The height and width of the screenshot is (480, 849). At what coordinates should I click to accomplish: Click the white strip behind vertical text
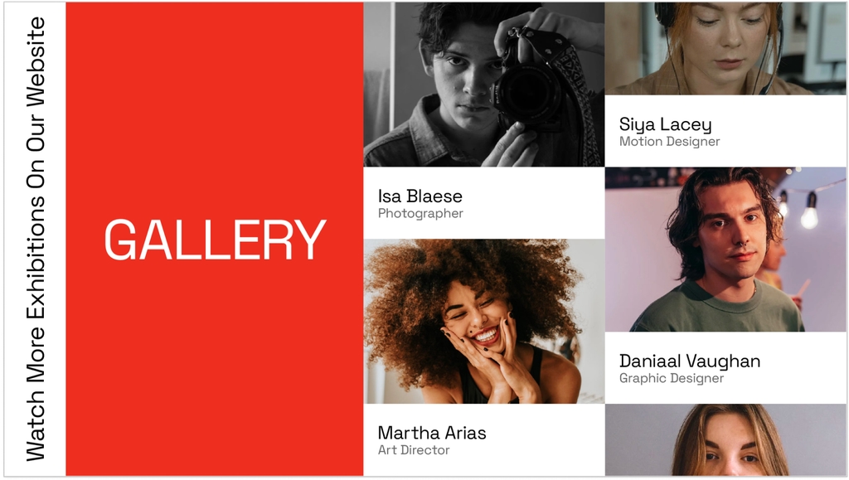click(35, 240)
